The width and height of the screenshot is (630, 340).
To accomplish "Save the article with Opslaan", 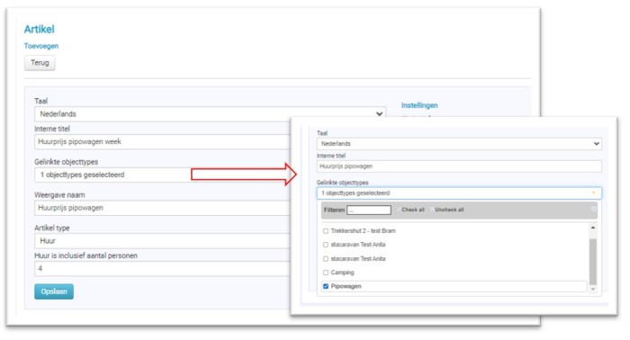I will coord(54,291).
